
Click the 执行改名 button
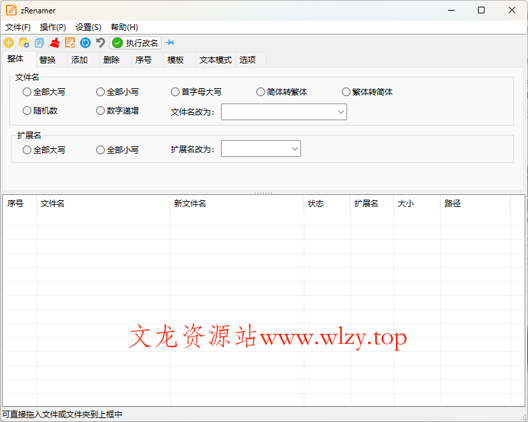136,43
